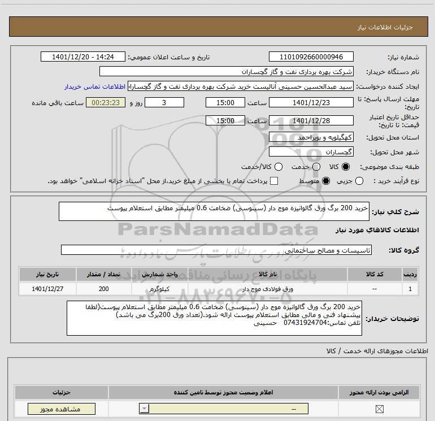Open buyer contact information link
The width and height of the screenshot is (435, 421).
(95, 86)
